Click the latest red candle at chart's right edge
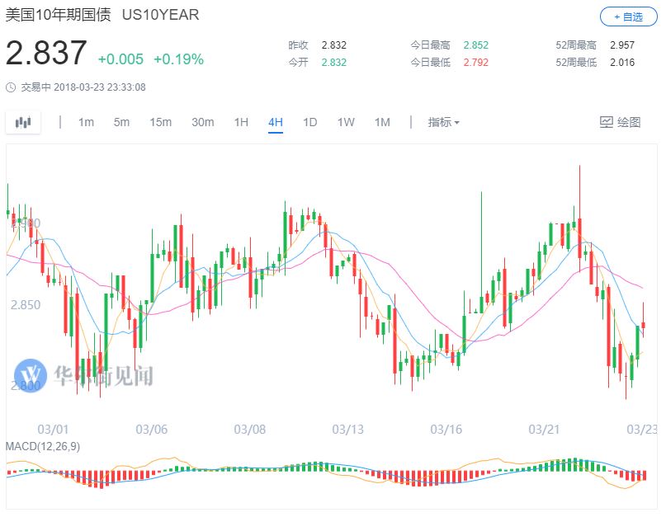 [x=644, y=325]
